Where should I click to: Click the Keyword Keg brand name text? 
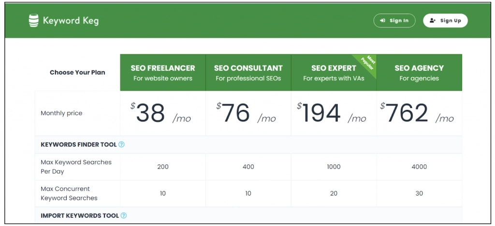click(71, 21)
